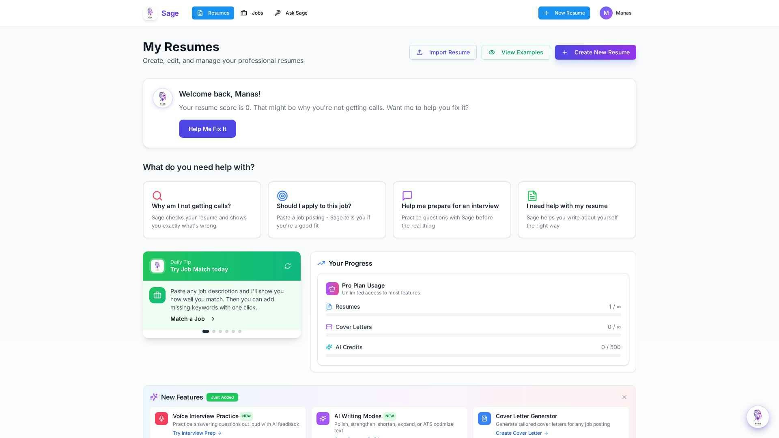This screenshot has height=438, width=779.
Task: Click the target icon on the job fit card
Action: point(282,196)
